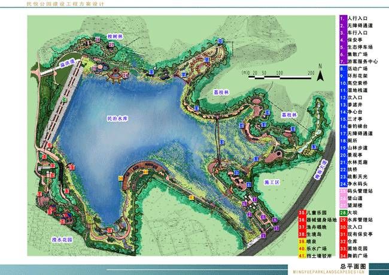Click the 荔枝林 label just below the scale bar
The width and height of the screenshot is (389, 275).
(x=221, y=93)
